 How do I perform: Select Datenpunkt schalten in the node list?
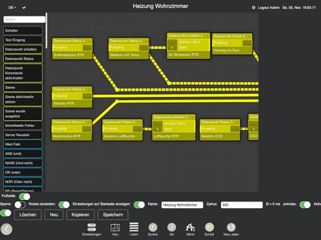(23, 49)
